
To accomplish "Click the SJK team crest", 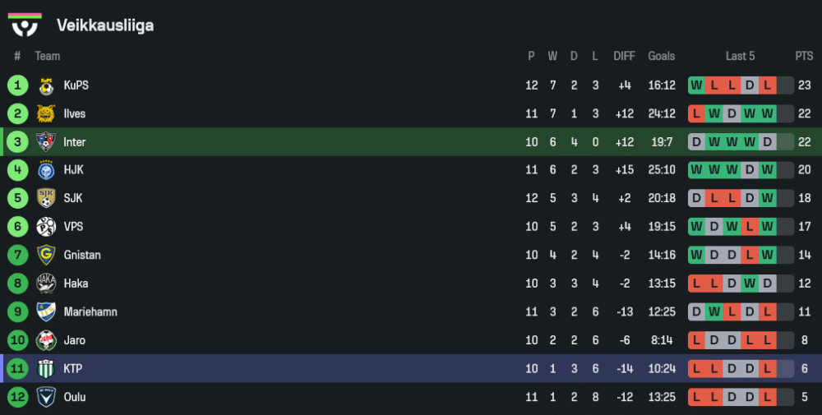I will coord(46,199).
